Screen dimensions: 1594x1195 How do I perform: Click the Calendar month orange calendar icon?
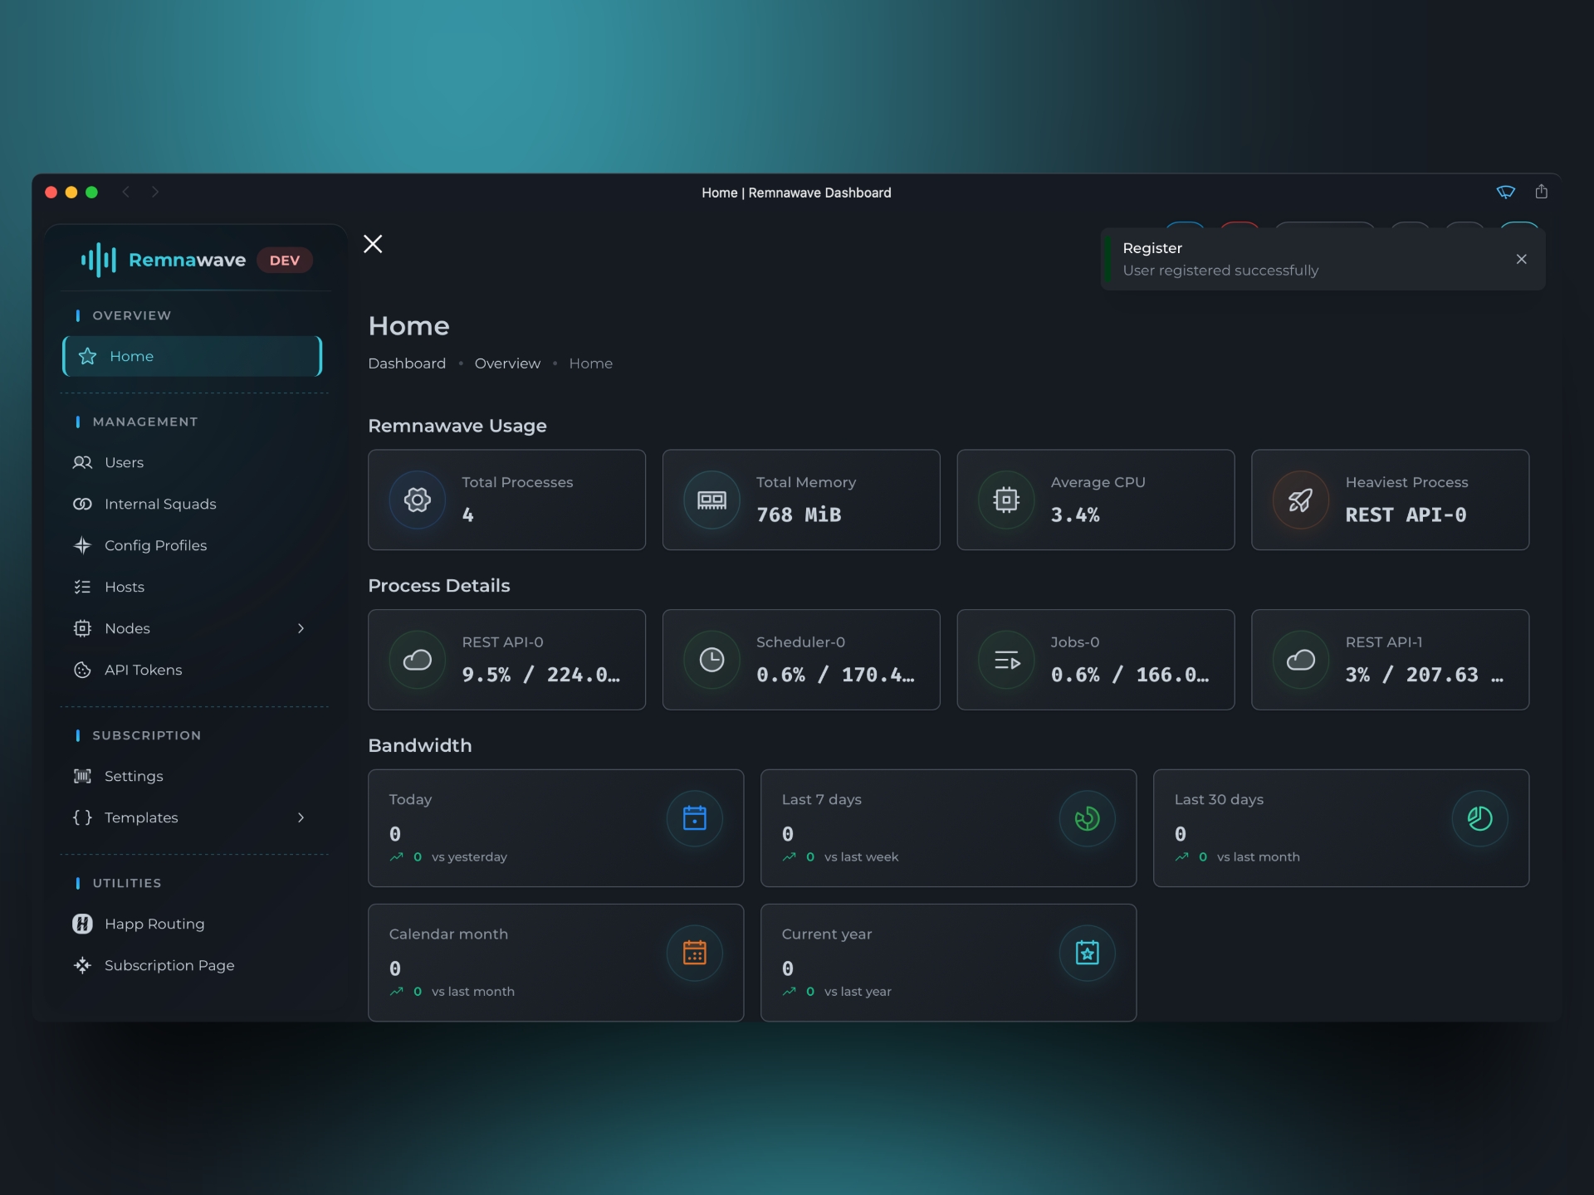(x=694, y=953)
